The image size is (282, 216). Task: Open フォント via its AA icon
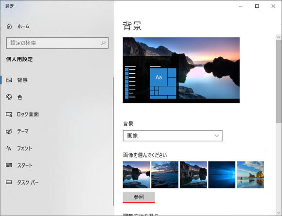(x=9, y=148)
